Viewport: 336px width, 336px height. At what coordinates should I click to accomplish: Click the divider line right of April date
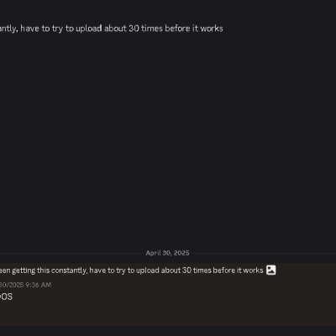(x=264, y=253)
